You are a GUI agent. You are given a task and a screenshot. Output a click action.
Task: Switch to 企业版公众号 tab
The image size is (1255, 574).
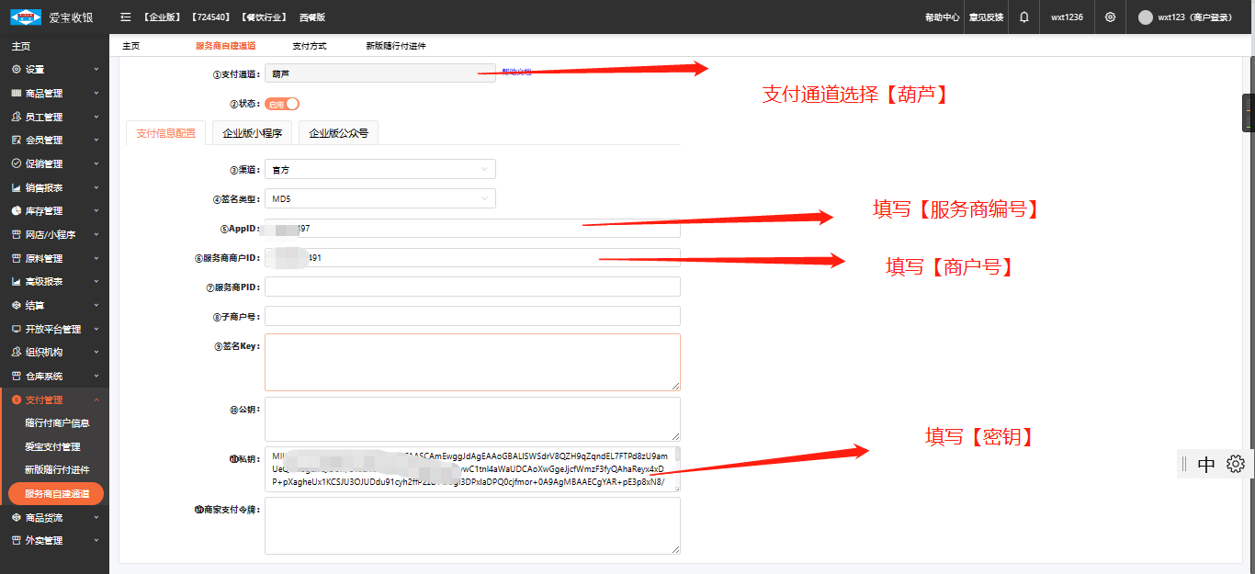tap(338, 133)
